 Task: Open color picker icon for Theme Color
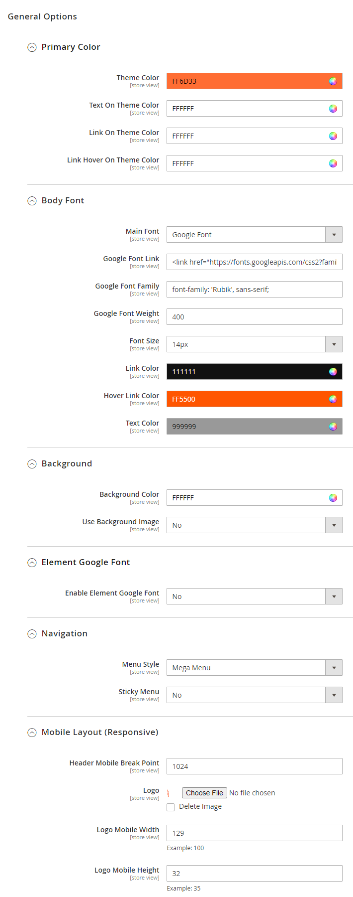pyautogui.click(x=333, y=81)
